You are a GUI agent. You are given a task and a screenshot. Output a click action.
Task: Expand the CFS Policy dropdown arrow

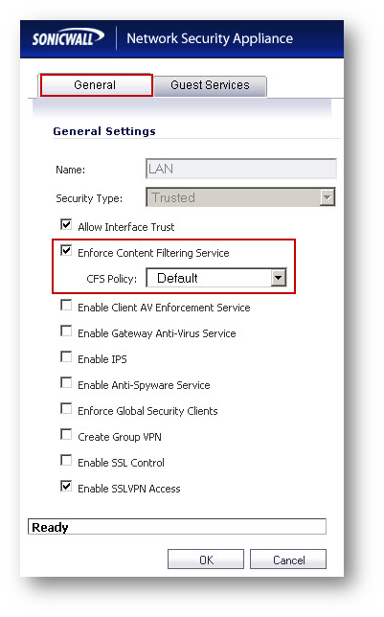pyautogui.click(x=278, y=278)
